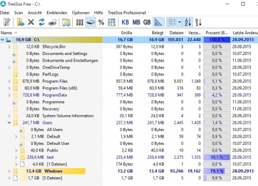The image size is (258, 186).
Task: Click the TreeSize app icon in title bar
Action: [3, 4]
